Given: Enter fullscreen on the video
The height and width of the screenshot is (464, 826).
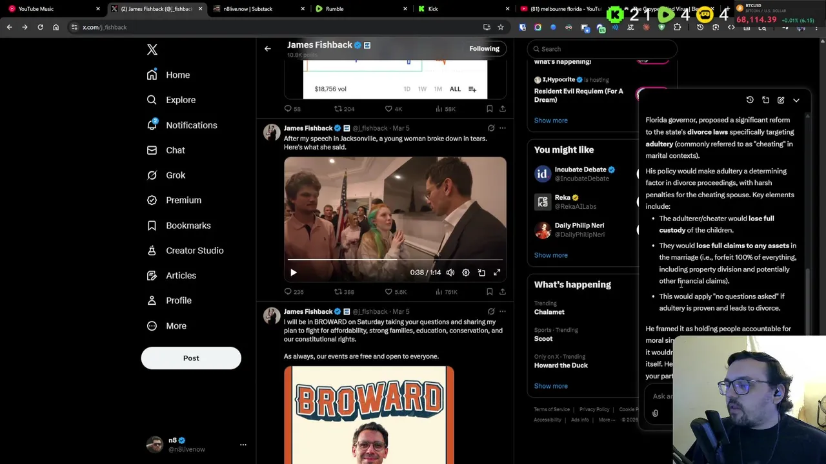Looking at the screenshot, I should (497, 273).
